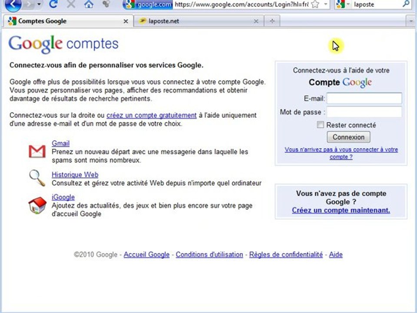Click the tools icon next to Home

pos(106,4)
